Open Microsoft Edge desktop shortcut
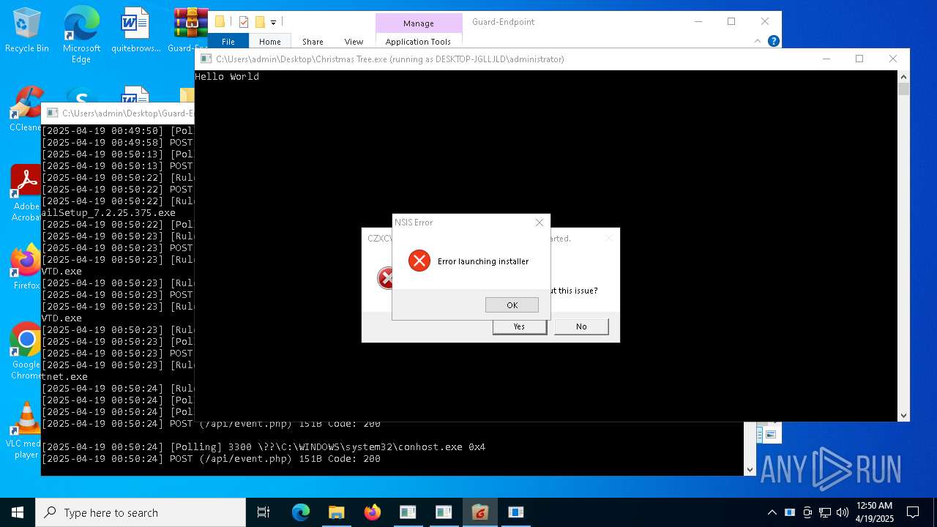This screenshot has width=937, height=527. tap(81, 34)
